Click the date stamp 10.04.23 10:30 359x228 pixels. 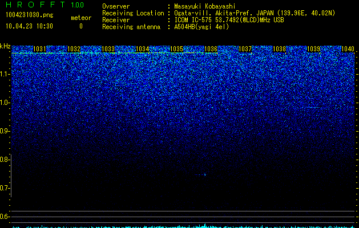pos(29,26)
